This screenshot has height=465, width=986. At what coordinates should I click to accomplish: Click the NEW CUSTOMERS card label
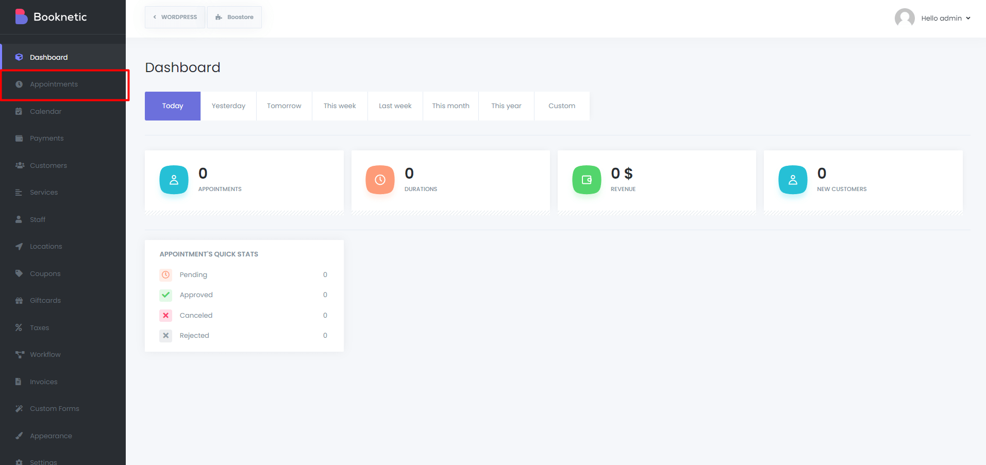point(842,189)
